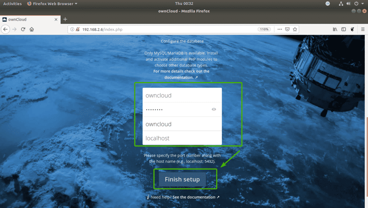
Task: Focus the database name field with owncloud
Action: click(x=182, y=124)
